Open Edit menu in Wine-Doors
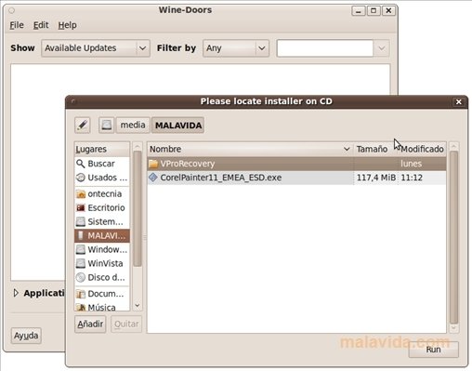Screen dimensions: 472x371 pos(41,25)
